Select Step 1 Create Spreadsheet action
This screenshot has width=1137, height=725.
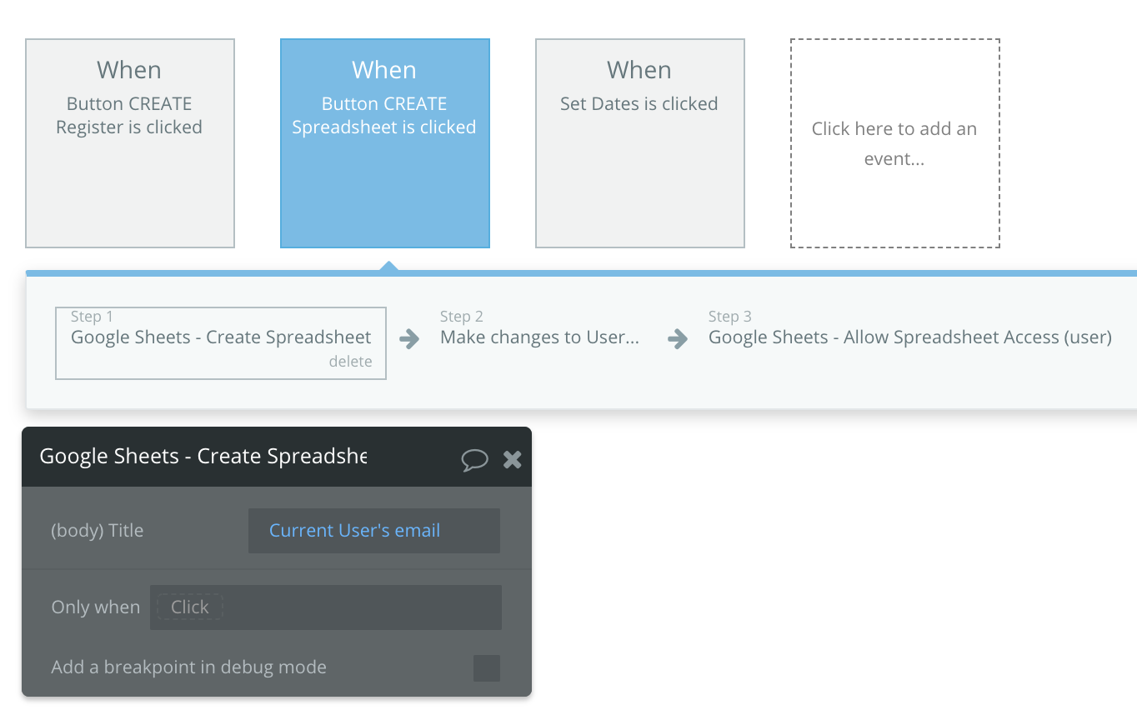point(221,343)
